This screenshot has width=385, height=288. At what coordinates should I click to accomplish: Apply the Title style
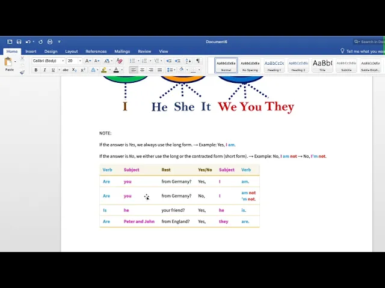(x=322, y=65)
